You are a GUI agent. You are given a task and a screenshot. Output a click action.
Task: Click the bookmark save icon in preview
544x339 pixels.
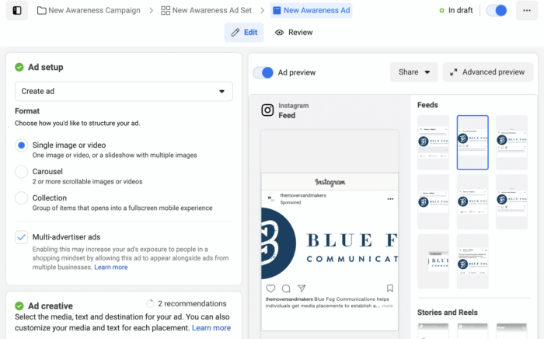pos(390,288)
